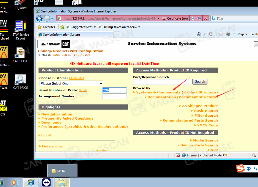Open the STW Service Report desktop icon
258x187 pixels.
coord(20,30)
